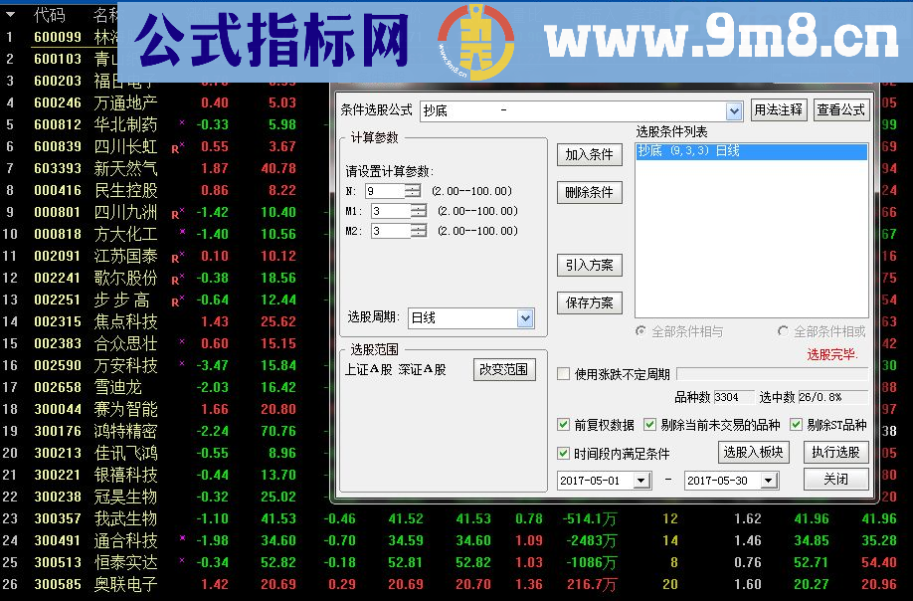
Task: Click the x marker beside 方大化工
Action: coord(182,231)
